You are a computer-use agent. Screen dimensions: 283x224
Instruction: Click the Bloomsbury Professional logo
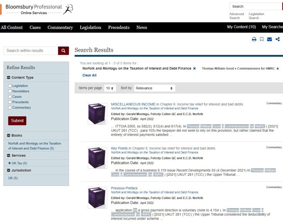pyautogui.click(x=39, y=10)
